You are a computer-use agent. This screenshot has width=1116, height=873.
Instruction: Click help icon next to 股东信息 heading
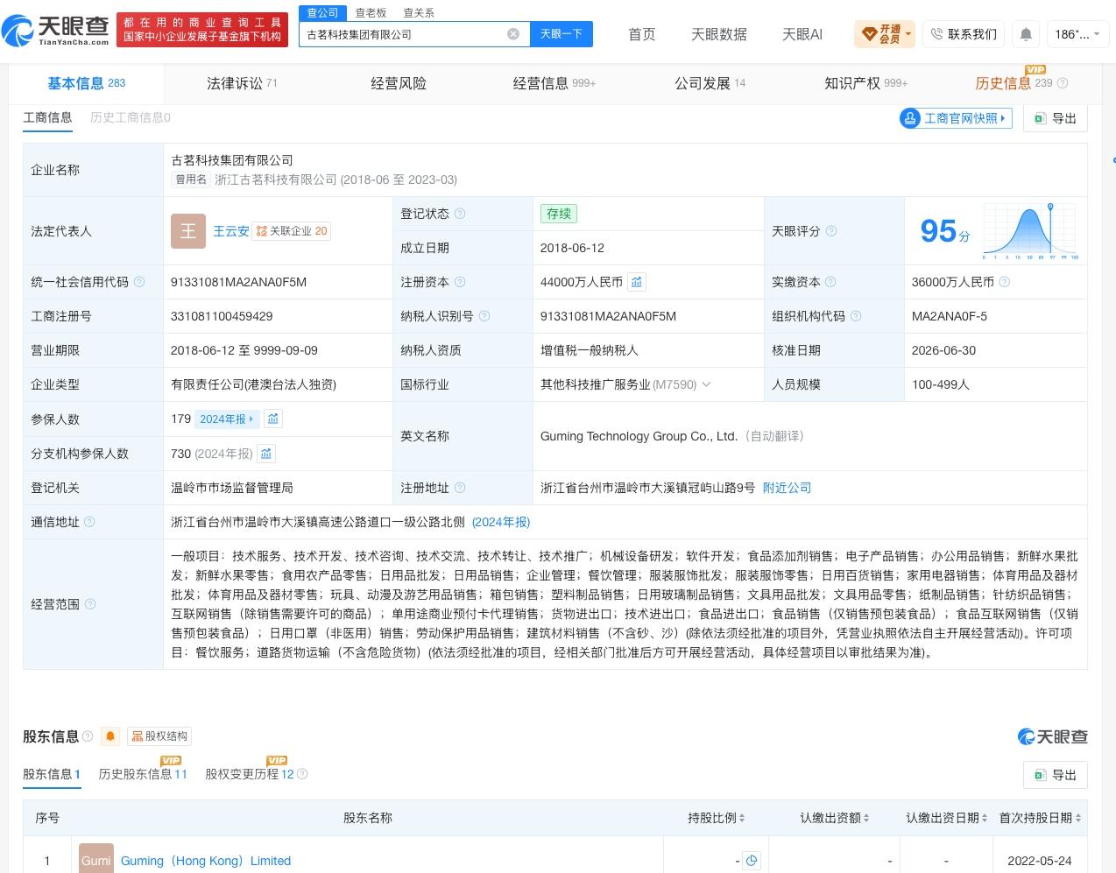88,736
